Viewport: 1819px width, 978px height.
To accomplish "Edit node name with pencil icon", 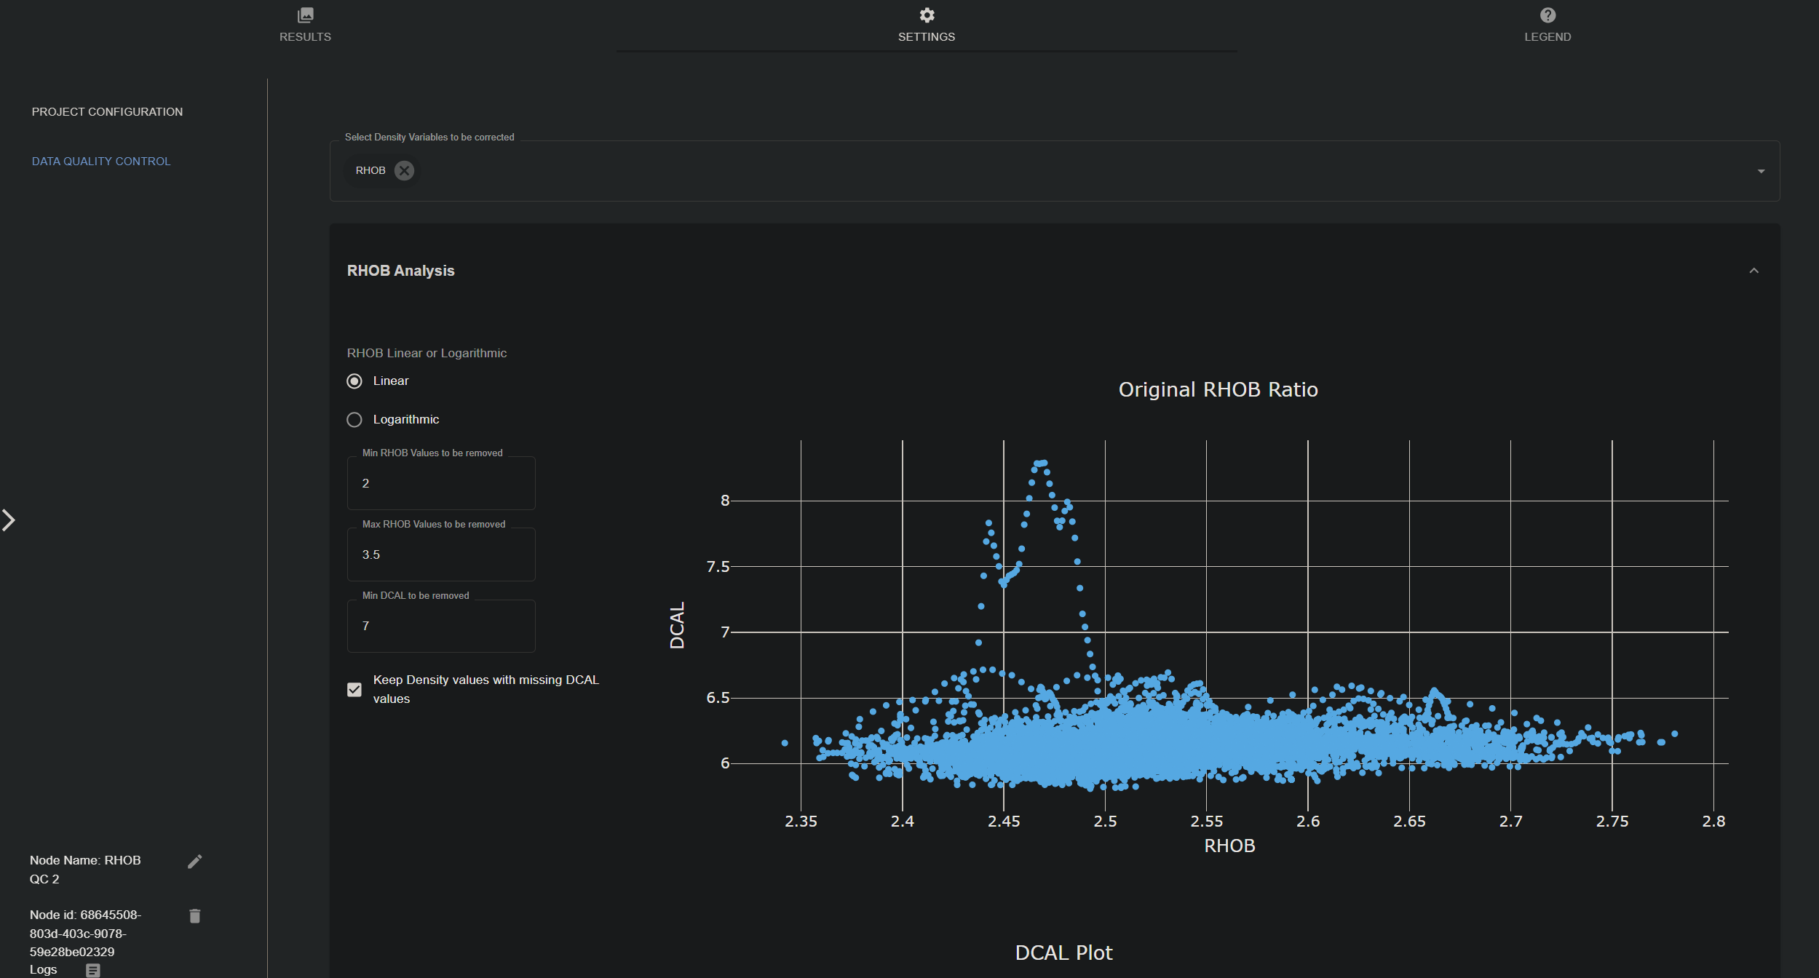I will pyautogui.click(x=194, y=862).
